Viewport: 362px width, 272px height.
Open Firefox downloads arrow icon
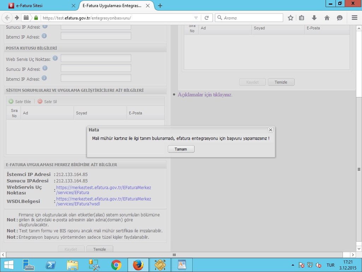point(314,18)
